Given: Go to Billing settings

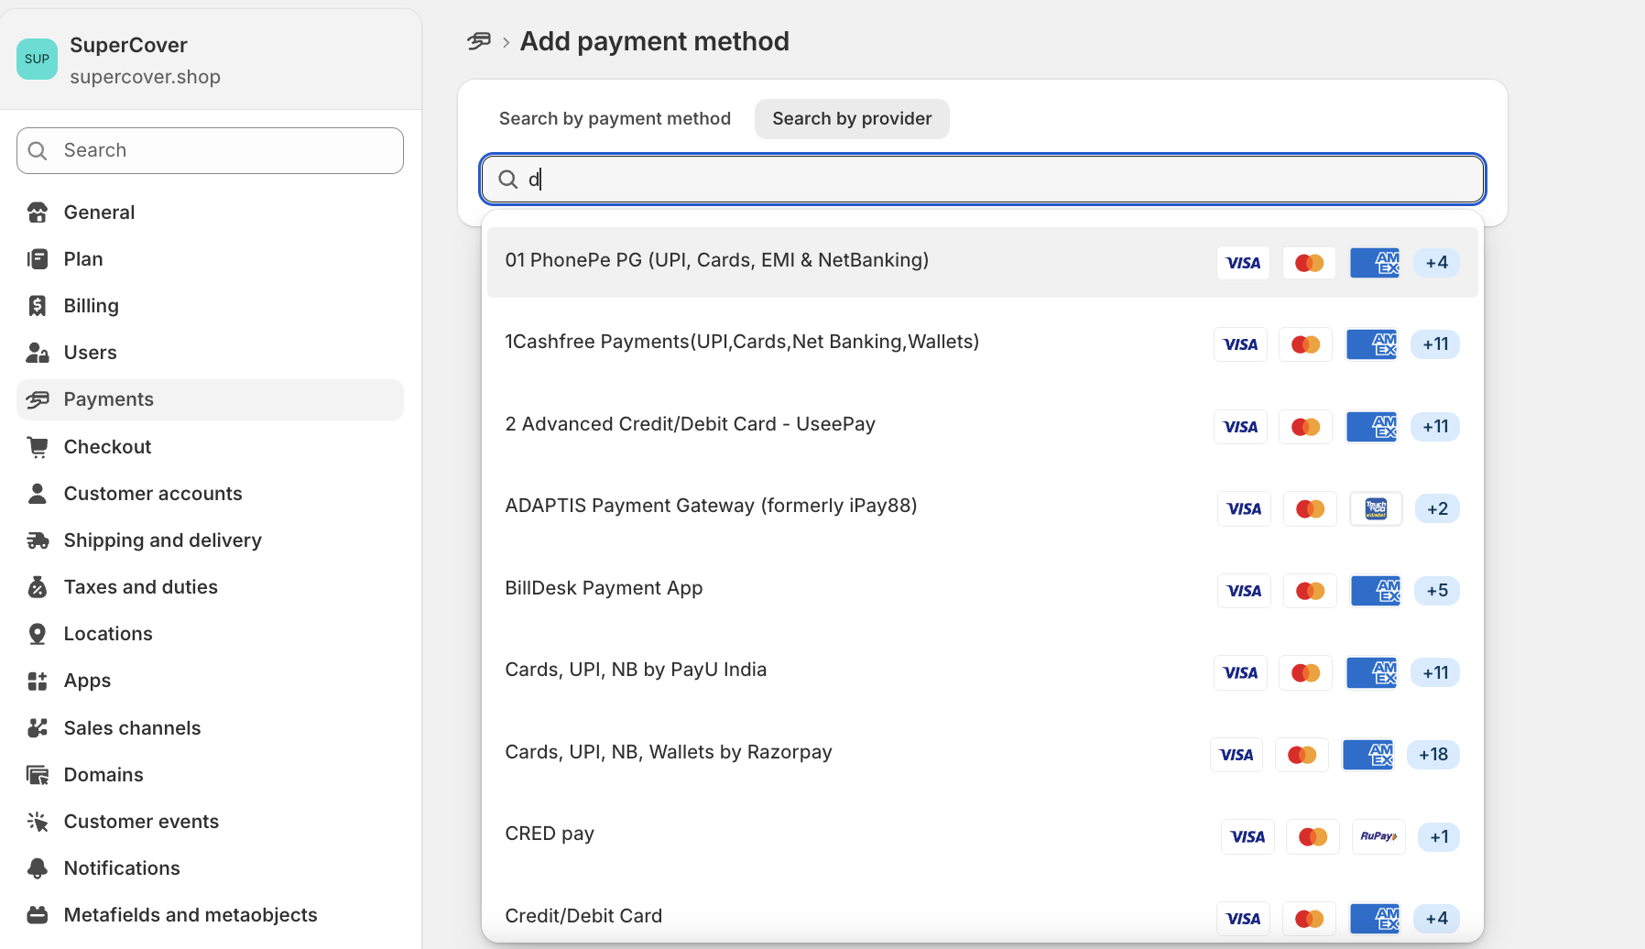Looking at the screenshot, I should tap(210, 306).
